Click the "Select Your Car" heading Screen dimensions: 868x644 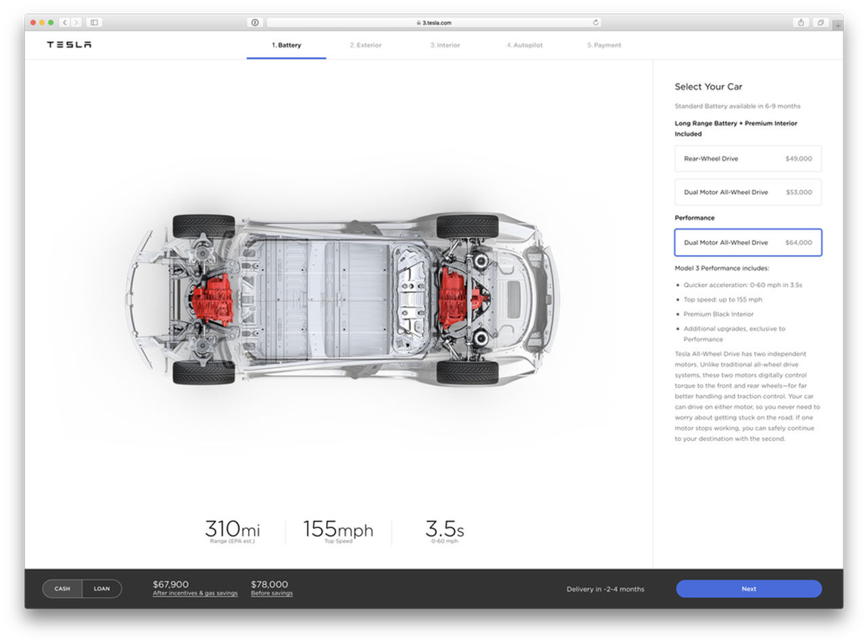click(x=709, y=87)
